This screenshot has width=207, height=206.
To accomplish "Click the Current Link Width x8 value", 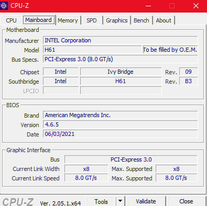I will (x=86, y=169).
